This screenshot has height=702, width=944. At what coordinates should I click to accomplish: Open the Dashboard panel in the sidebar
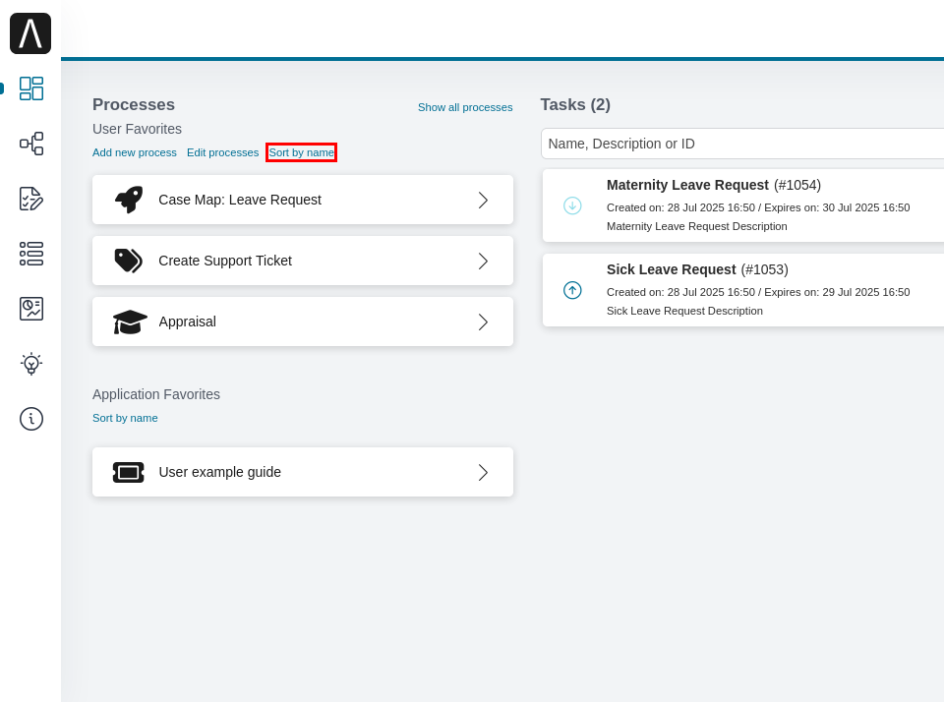click(x=30, y=88)
